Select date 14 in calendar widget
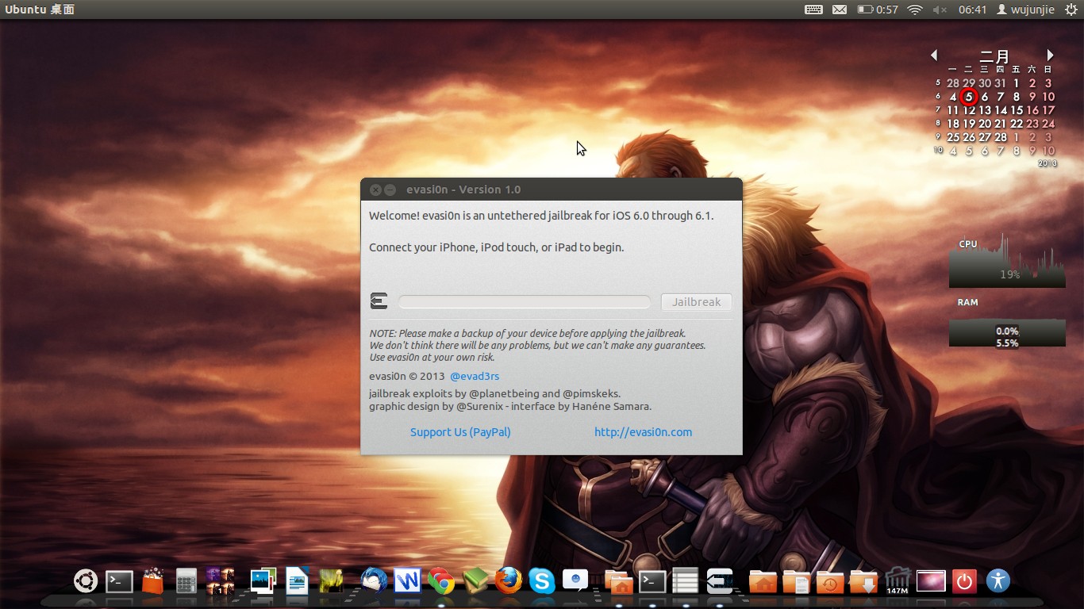The height and width of the screenshot is (609, 1084). tap(1001, 110)
